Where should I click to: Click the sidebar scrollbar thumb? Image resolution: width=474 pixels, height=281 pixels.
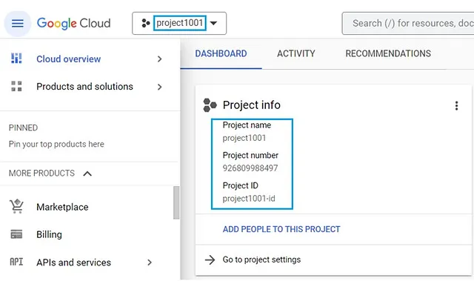(176, 202)
